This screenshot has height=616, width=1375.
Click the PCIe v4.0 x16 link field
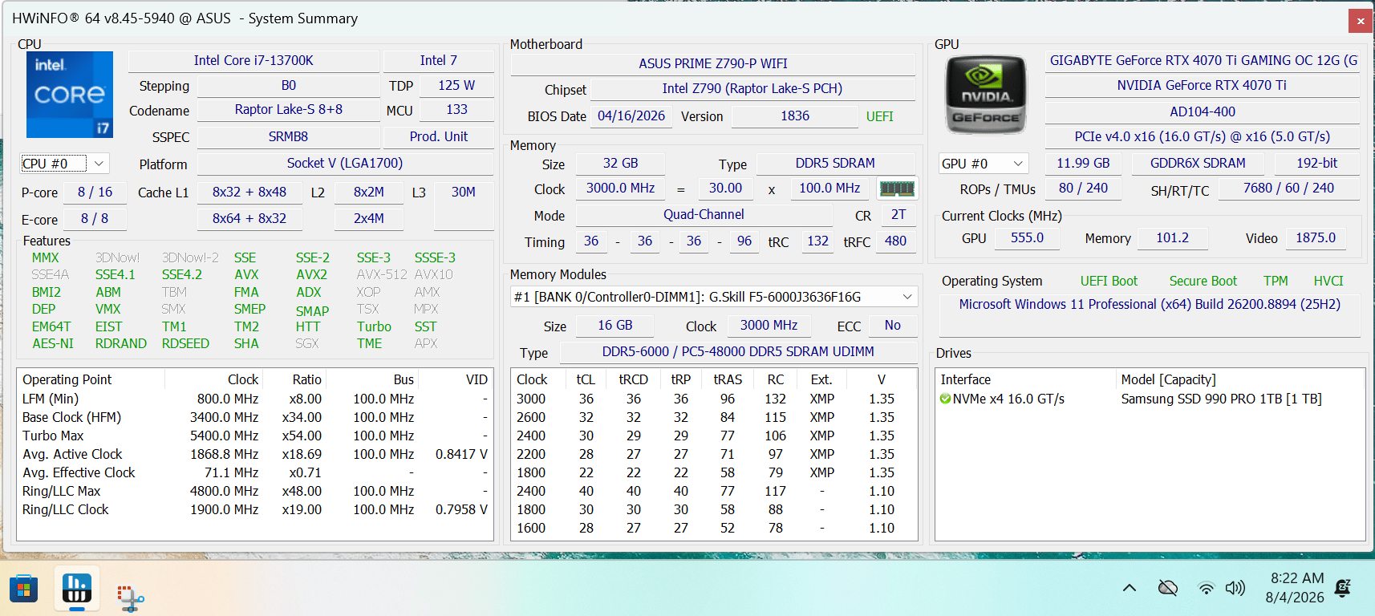[x=1203, y=137]
